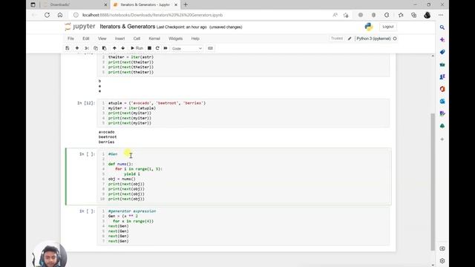The height and width of the screenshot is (267, 475).
Task: Open the tab actions menu icon
Action: pos(33,5)
